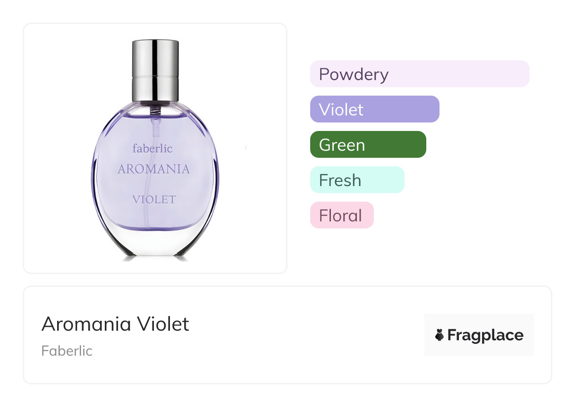Click the threaded spray neck inside bottle

(155, 109)
